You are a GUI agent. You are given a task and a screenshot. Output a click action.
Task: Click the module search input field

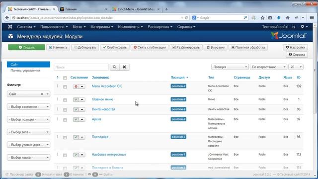pyautogui.click(x=81, y=67)
